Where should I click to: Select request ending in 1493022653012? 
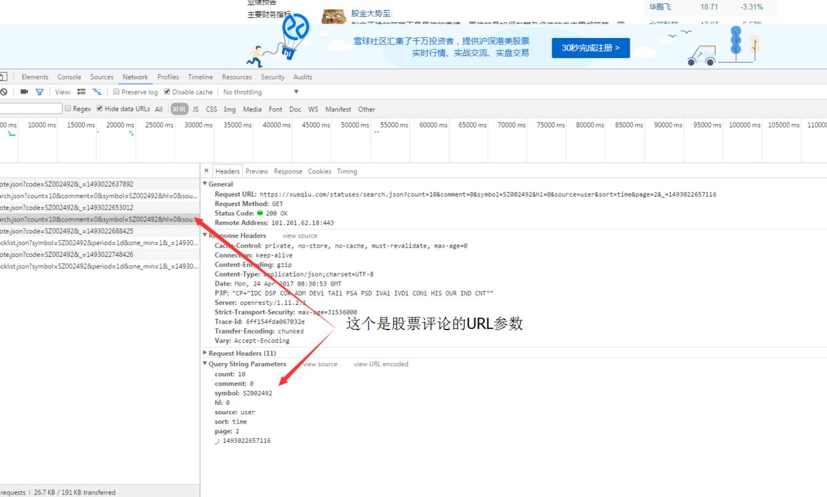100,207
